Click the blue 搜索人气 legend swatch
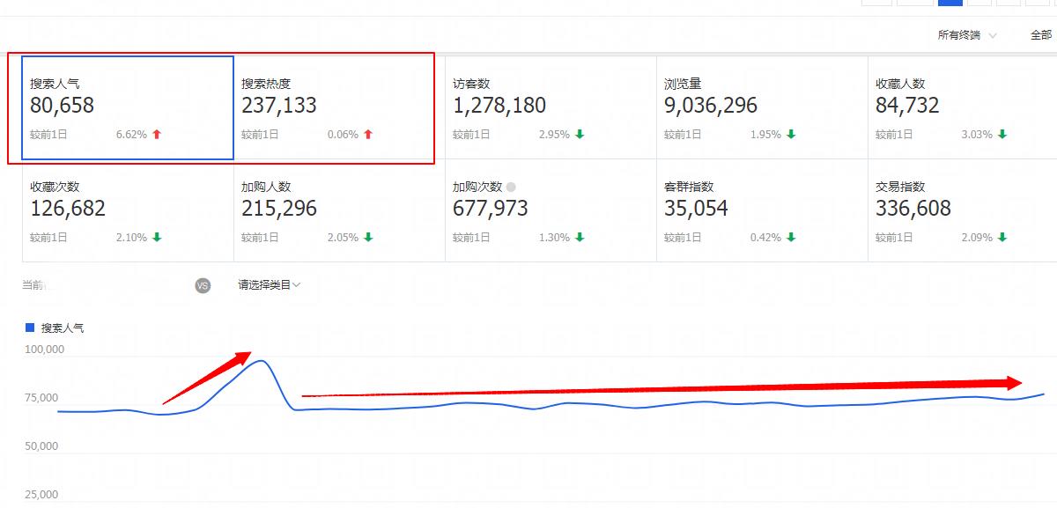This screenshot has width=1057, height=508. [30, 328]
